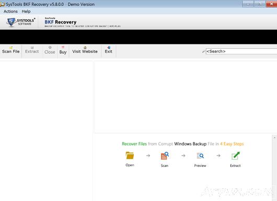Focus the Search input field
Screen dimensions: 277x201
[241, 51]
